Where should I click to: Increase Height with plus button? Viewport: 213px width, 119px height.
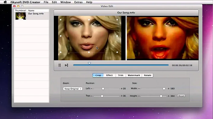(169, 96)
